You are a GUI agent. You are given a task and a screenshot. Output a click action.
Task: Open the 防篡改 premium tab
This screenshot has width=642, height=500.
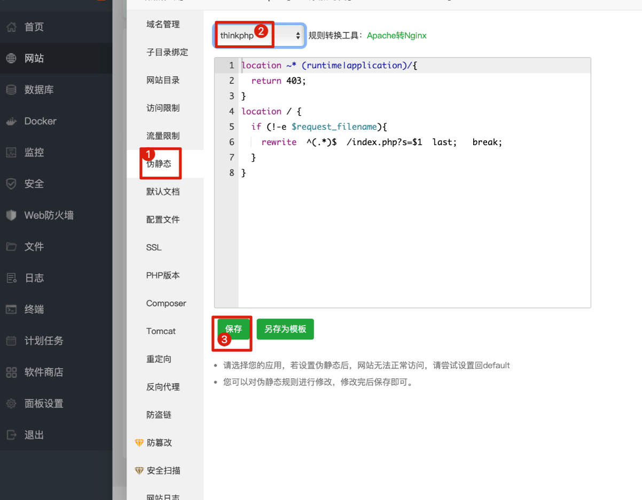(x=159, y=443)
